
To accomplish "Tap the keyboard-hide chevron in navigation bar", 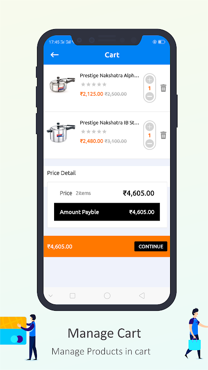I will [50, 296].
